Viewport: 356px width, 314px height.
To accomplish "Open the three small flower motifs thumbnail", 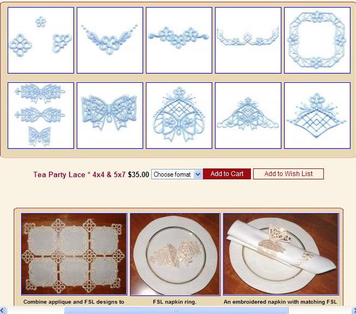I will tap(41, 40).
